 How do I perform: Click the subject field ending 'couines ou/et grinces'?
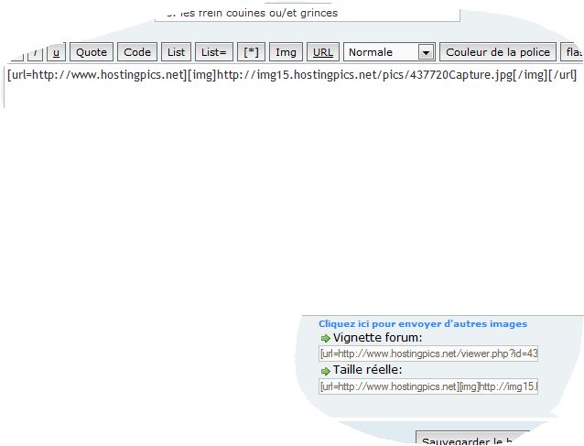click(x=308, y=14)
